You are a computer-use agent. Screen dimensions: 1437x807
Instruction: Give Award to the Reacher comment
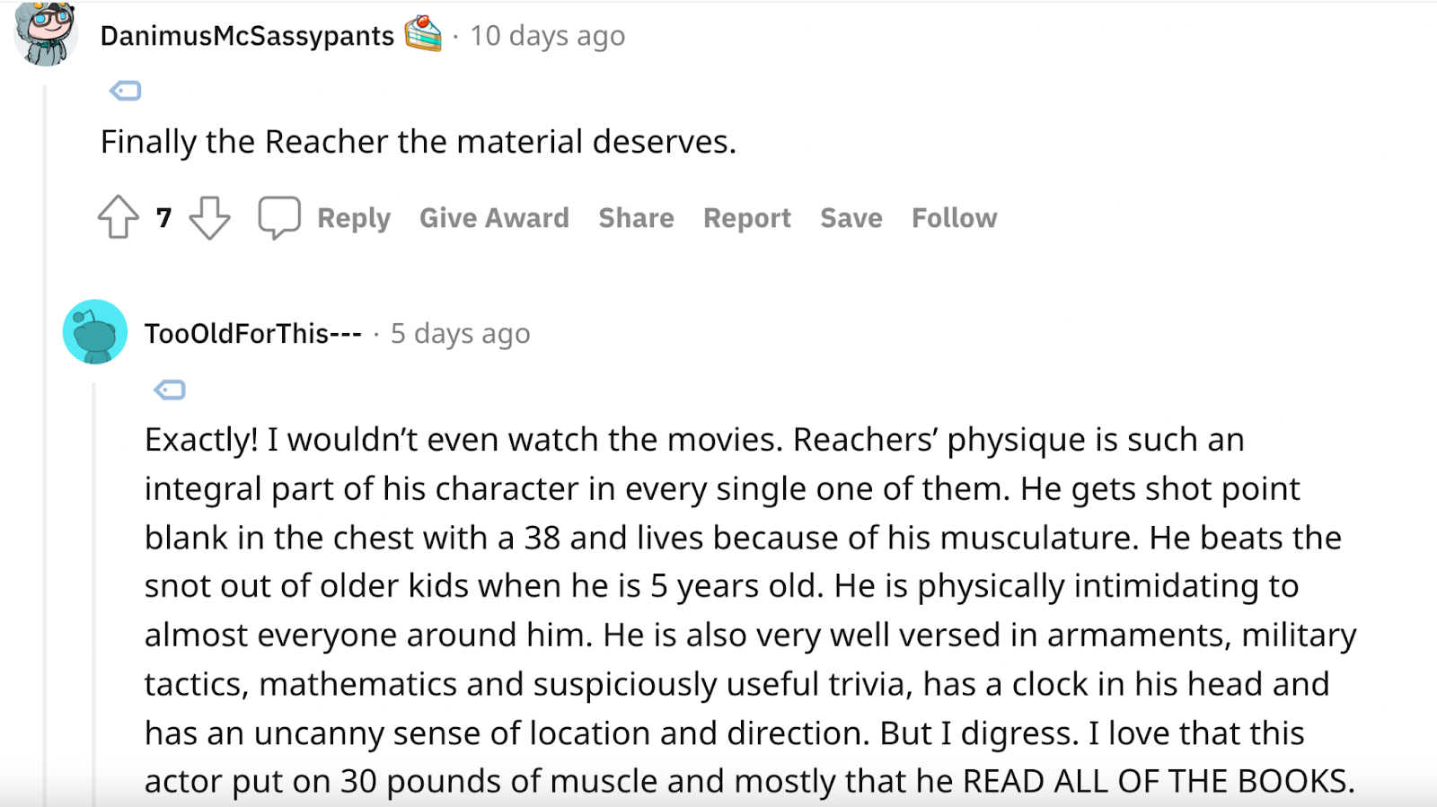click(494, 218)
